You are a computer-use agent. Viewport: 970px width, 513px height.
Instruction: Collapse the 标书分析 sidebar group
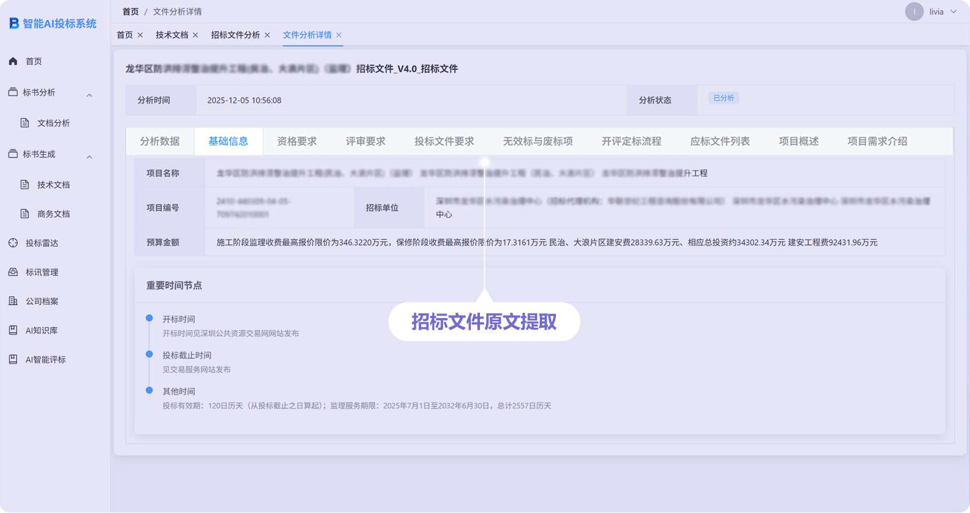click(89, 95)
